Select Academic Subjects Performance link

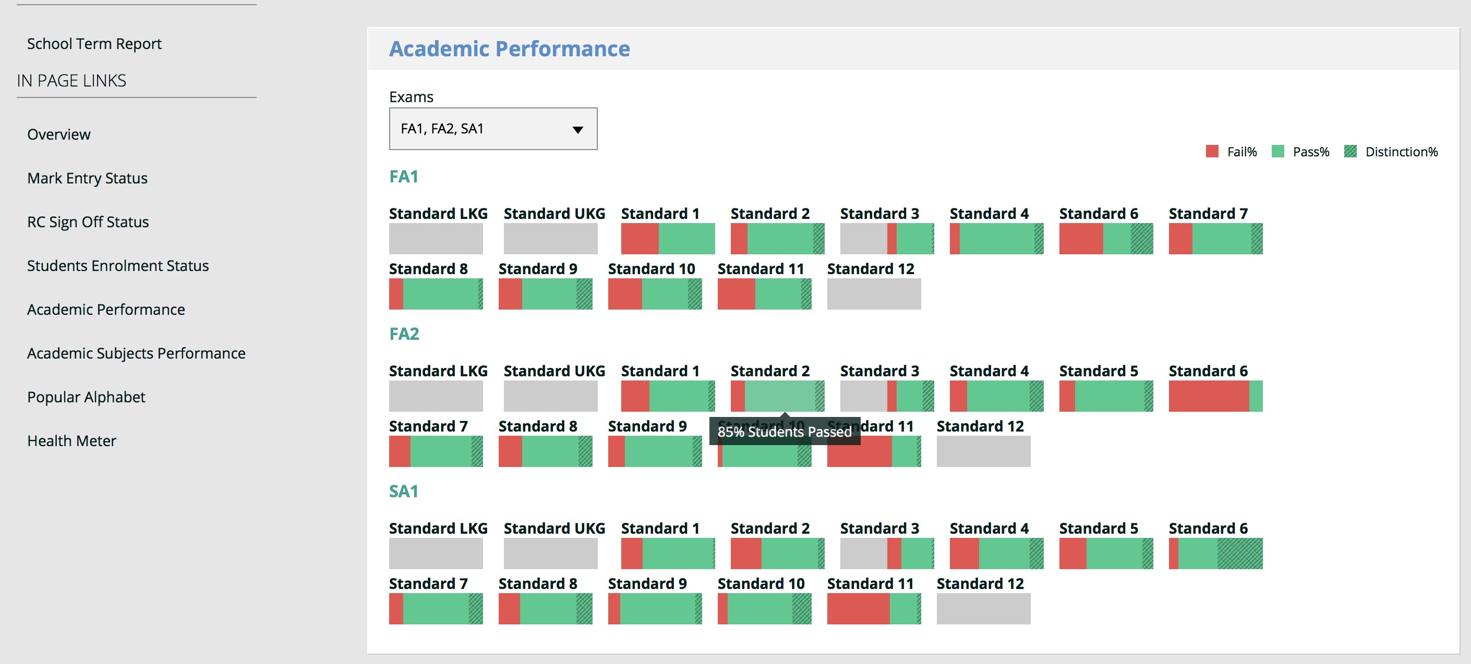136,354
